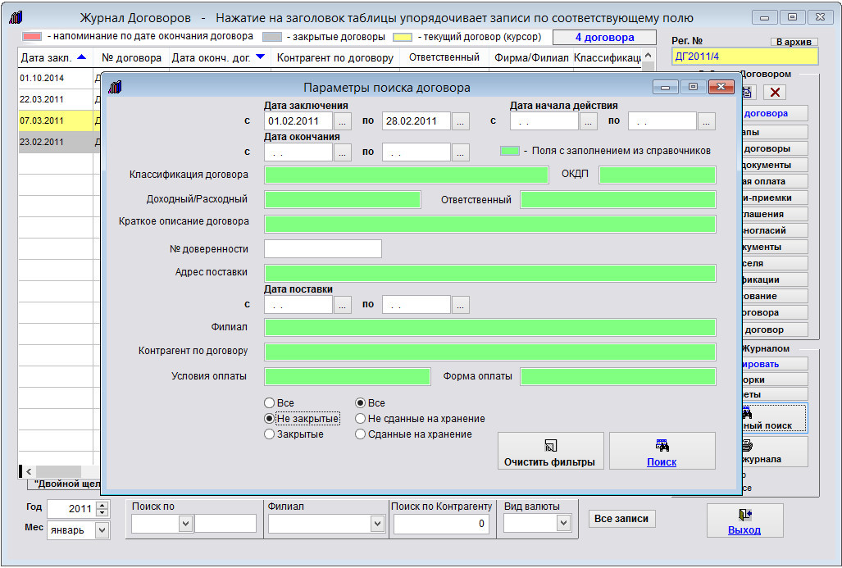Image resolution: width=842 pixels, height=568 pixels.
Task: Open the Вид валюты dropdown
Action: (563, 523)
